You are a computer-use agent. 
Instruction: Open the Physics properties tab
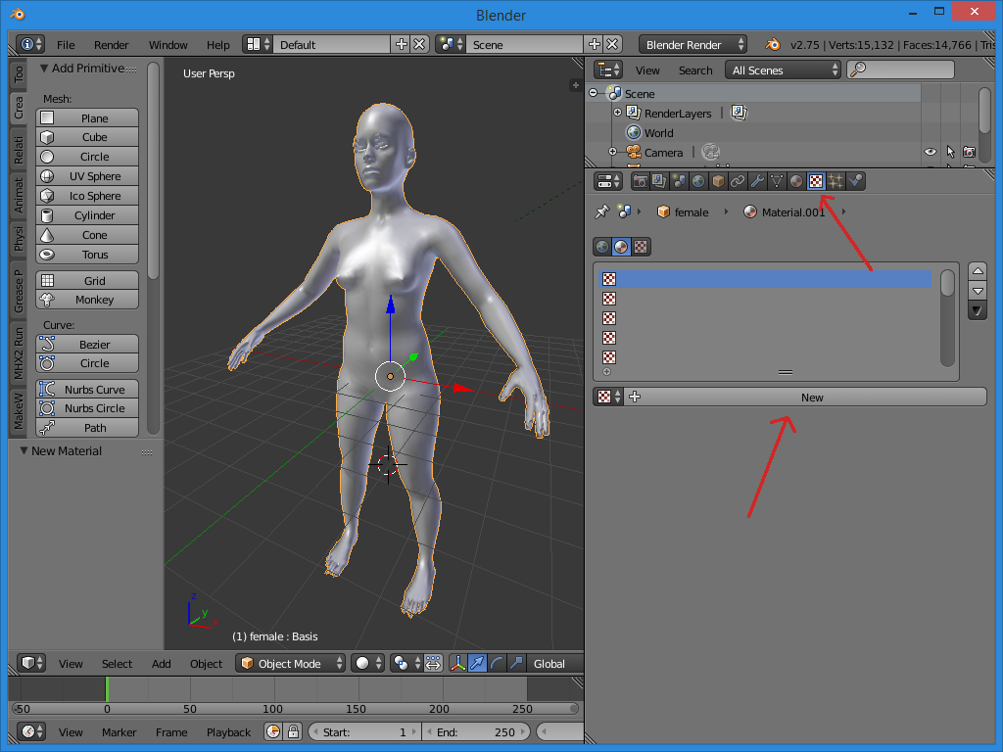coord(856,181)
